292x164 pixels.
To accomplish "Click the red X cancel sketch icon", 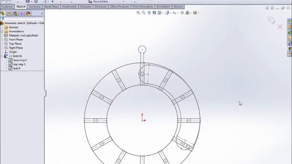I will tap(280, 27).
